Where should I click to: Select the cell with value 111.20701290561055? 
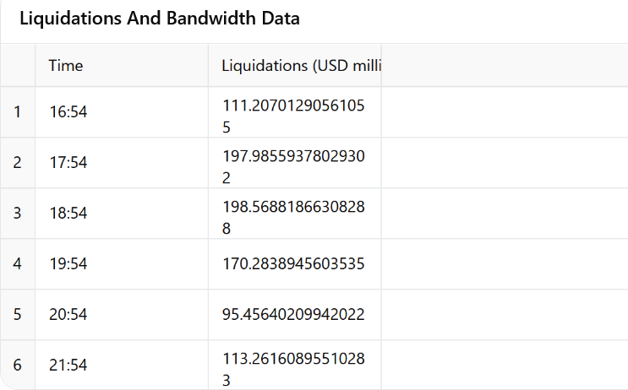(295, 112)
